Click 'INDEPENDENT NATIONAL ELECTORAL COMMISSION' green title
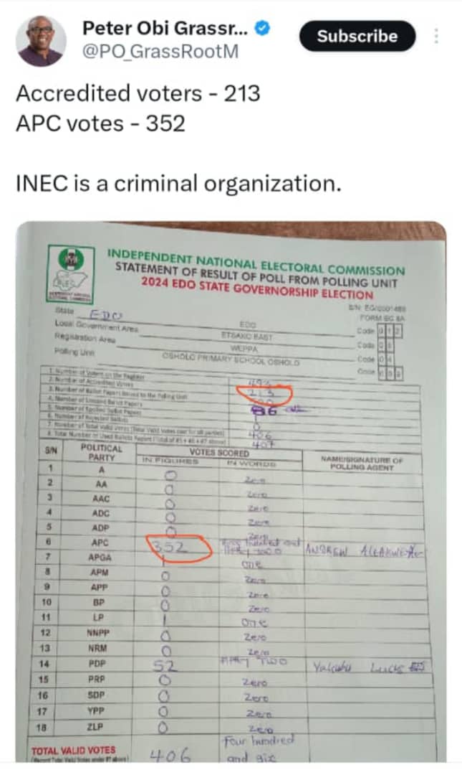 click(256, 263)
